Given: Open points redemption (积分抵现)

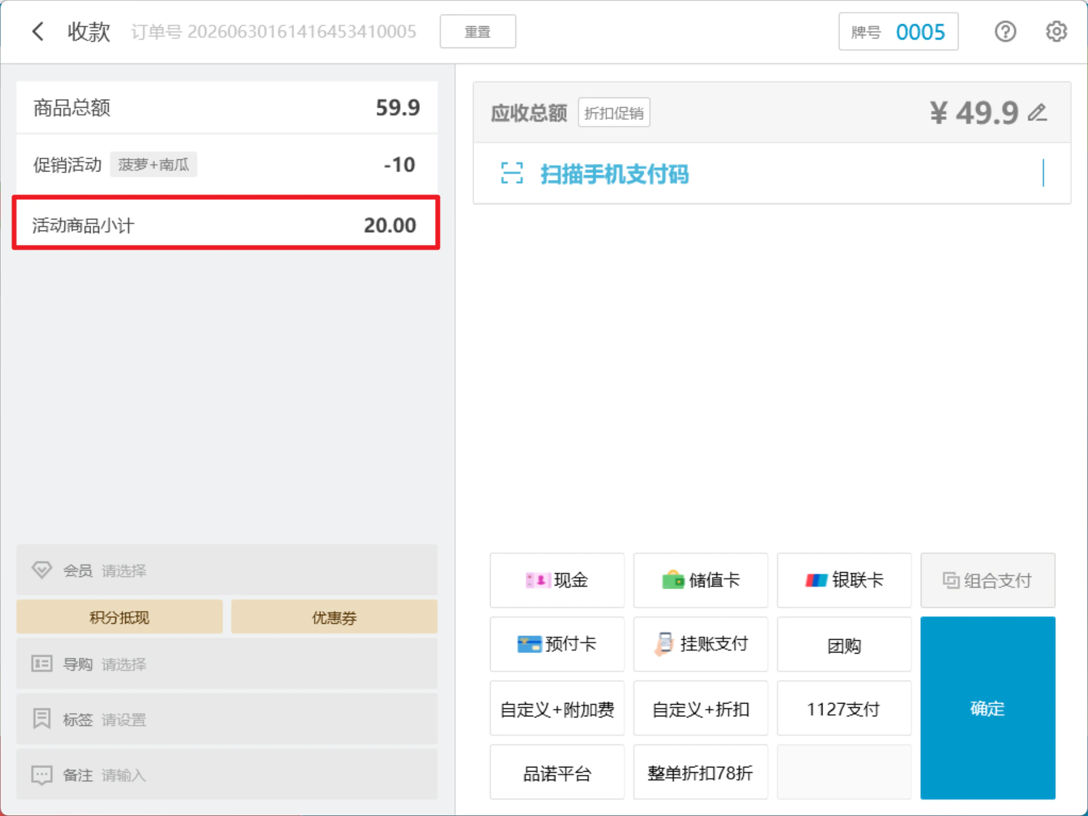Looking at the screenshot, I should (119, 617).
